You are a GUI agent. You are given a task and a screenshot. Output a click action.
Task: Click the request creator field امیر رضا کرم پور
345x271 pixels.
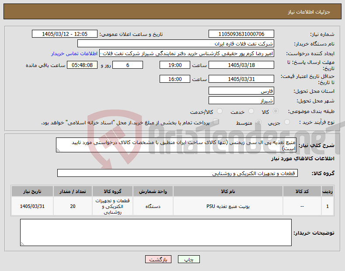[187, 53]
